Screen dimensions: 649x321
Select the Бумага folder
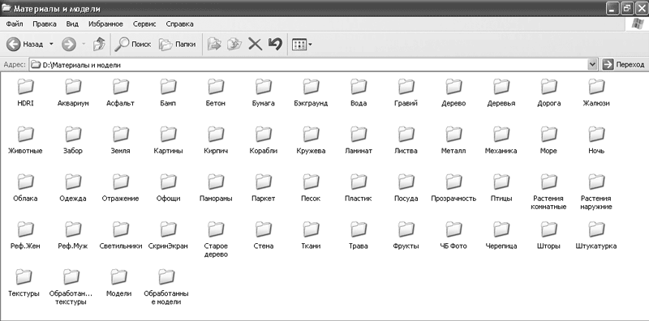263,93
